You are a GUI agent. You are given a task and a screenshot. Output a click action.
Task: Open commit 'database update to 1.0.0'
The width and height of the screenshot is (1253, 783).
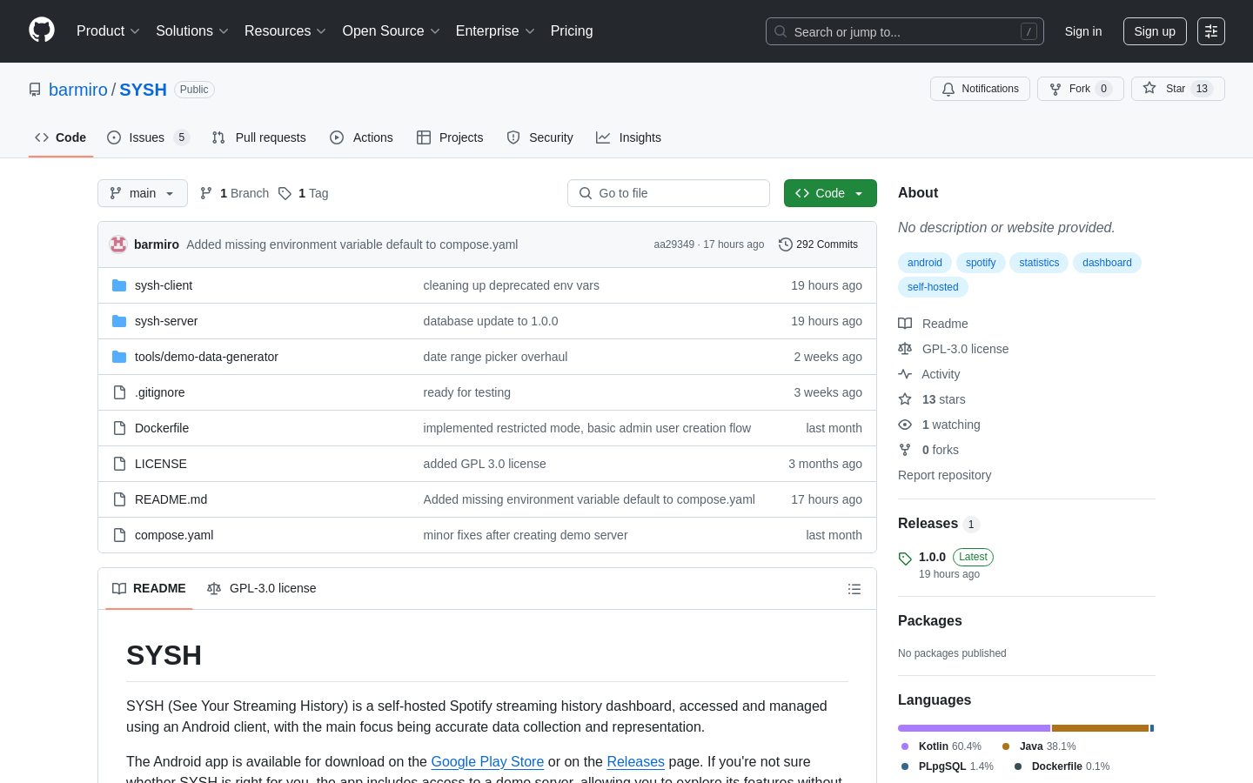pos(491,321)
